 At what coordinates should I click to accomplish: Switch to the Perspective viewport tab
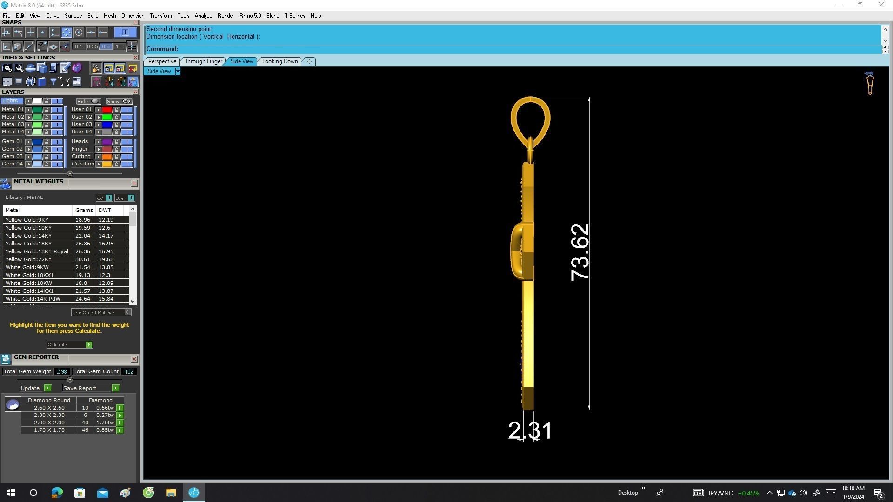click(162, 61)
